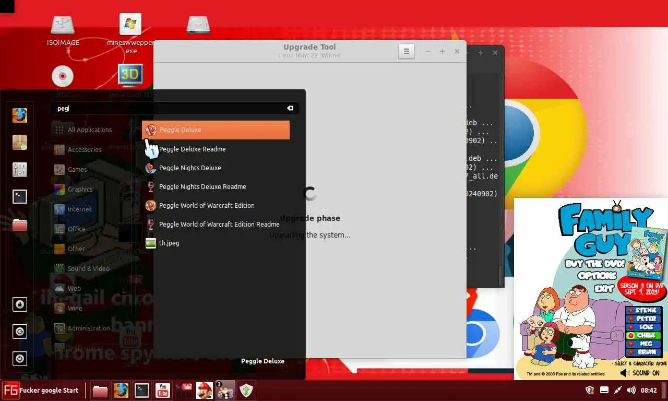Select the Graphics category

pyautogui.click(x=90, y=189)
